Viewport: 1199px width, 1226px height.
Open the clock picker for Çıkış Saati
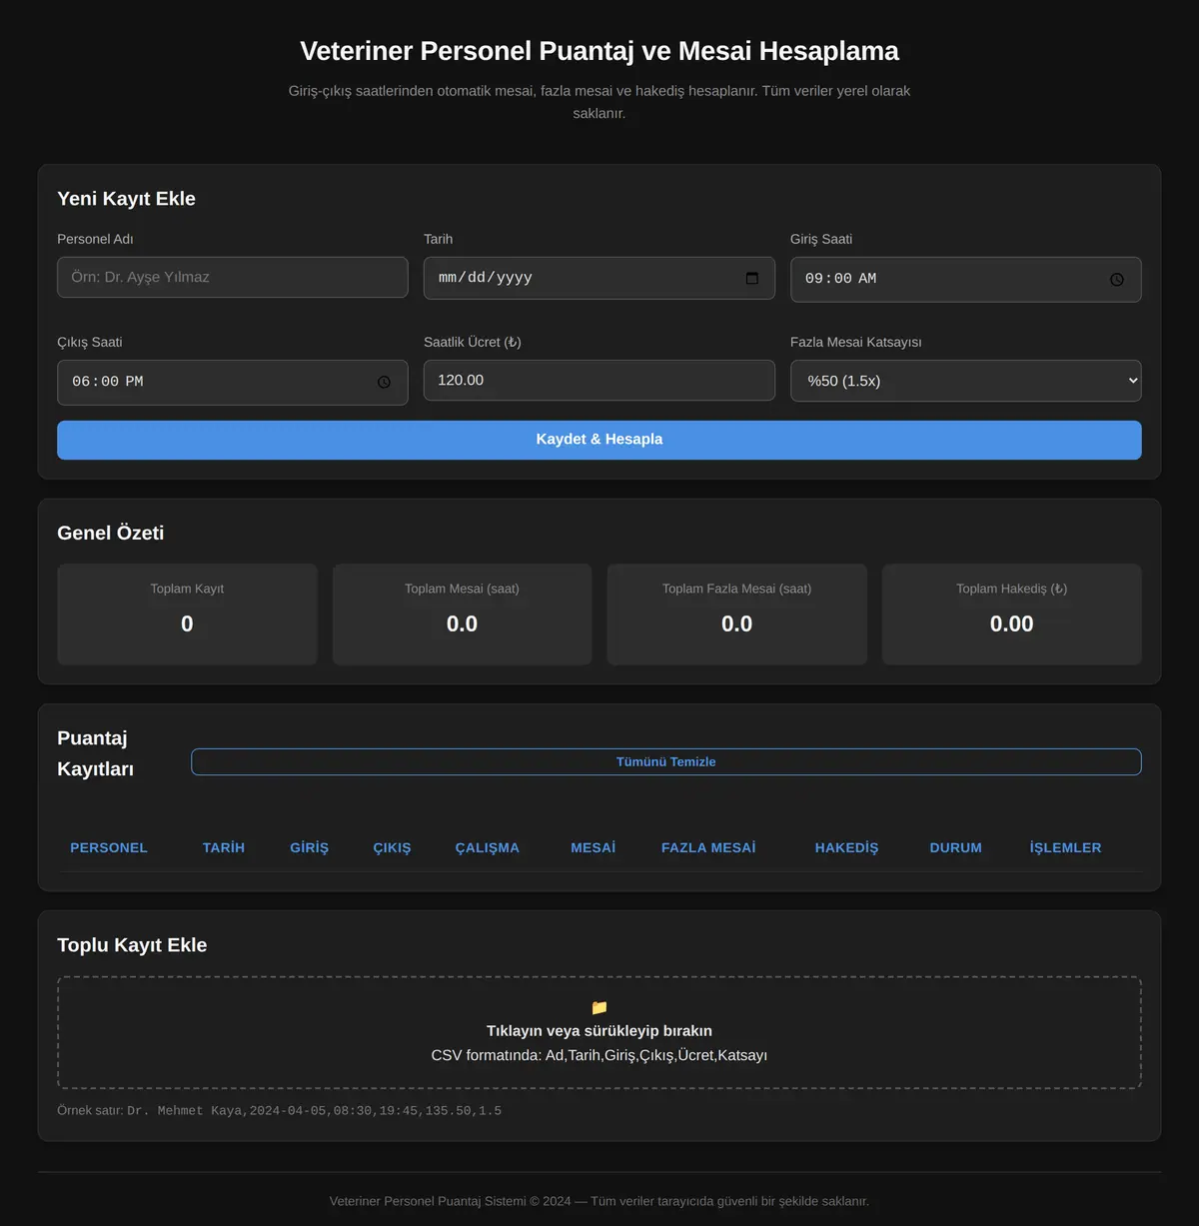(x=384, y=383)
